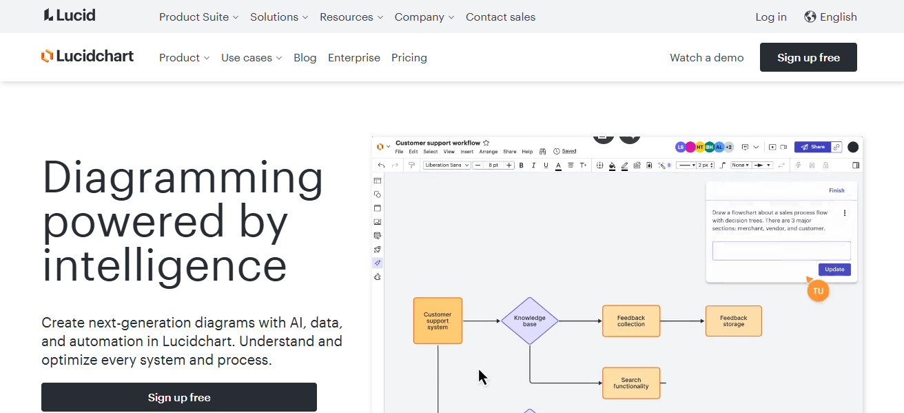Decrease font size with minus button

477,165
